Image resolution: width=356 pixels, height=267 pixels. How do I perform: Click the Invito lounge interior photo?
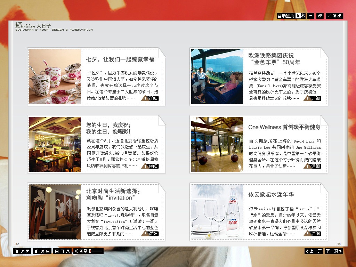(55, 212)
